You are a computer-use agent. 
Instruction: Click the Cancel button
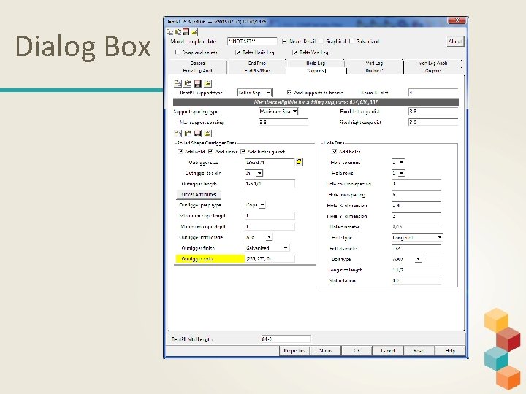388,351
